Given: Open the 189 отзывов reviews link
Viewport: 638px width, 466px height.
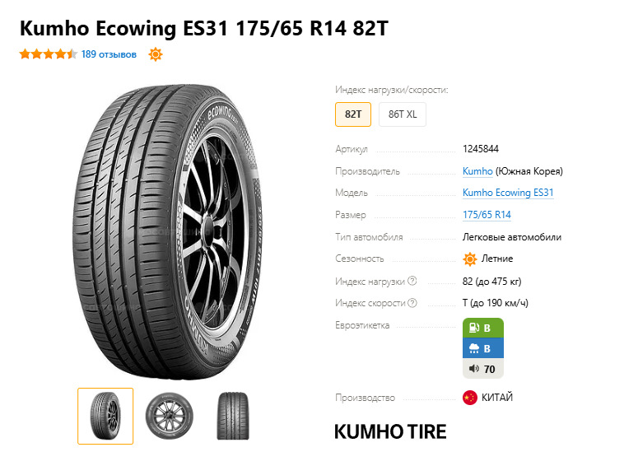Looking at the screenshot, I should (109, 54).
